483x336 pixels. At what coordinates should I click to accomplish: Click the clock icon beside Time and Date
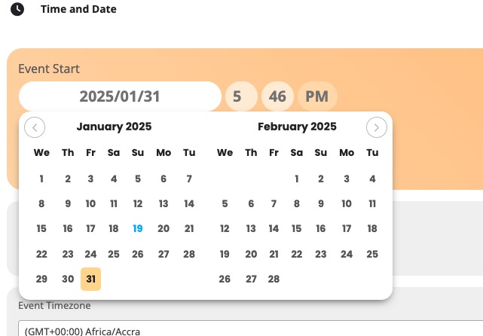(17, 9)
